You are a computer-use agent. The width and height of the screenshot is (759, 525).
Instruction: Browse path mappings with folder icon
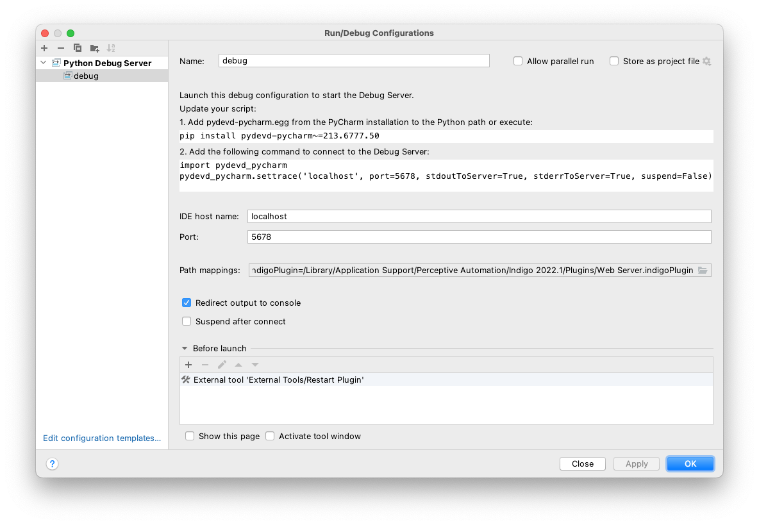pyautogui.click(x=703, y=270)
